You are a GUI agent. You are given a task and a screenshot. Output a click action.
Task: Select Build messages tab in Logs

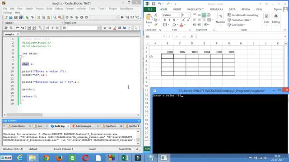83,126
